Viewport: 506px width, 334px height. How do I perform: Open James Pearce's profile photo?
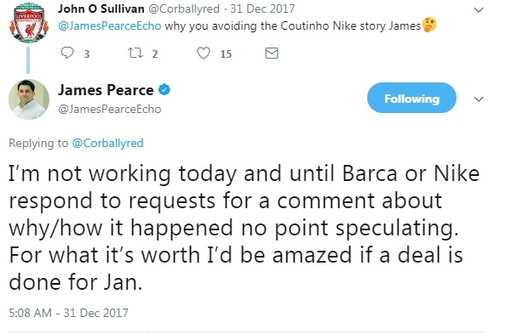point(29,99)
